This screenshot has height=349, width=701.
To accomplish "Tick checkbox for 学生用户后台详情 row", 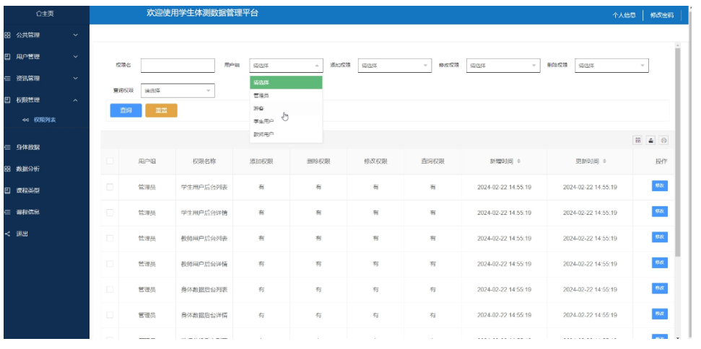I will tap(110, 213).
